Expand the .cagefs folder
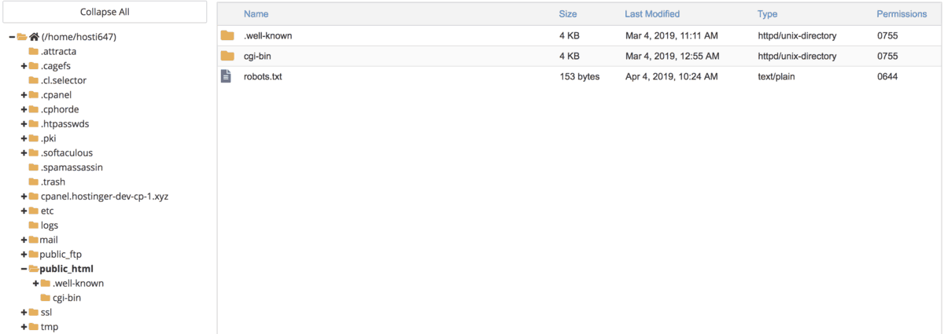The image size is (944, 334). [x=24, y=66]
